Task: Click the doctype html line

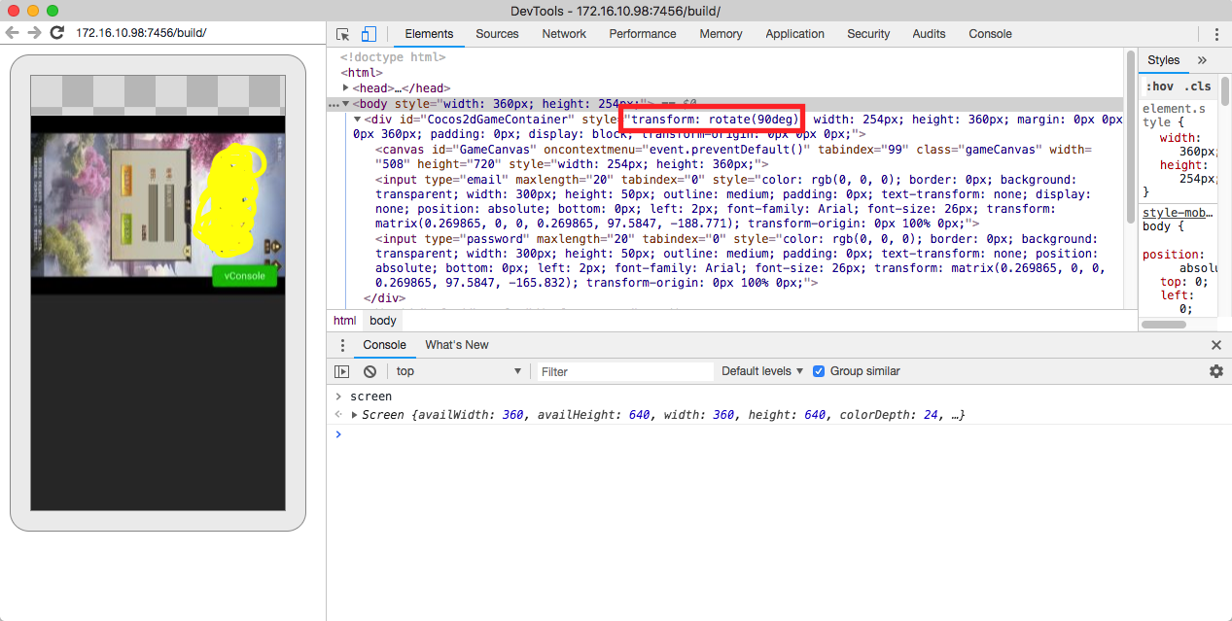Action: click(394, 57)
